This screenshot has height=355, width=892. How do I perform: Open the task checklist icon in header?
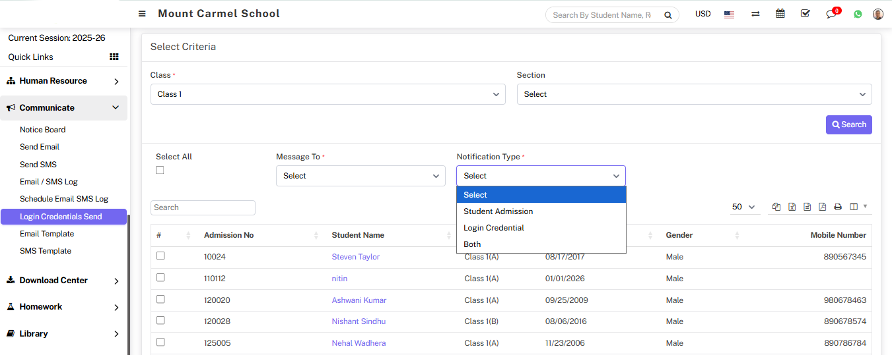[805, 14]
